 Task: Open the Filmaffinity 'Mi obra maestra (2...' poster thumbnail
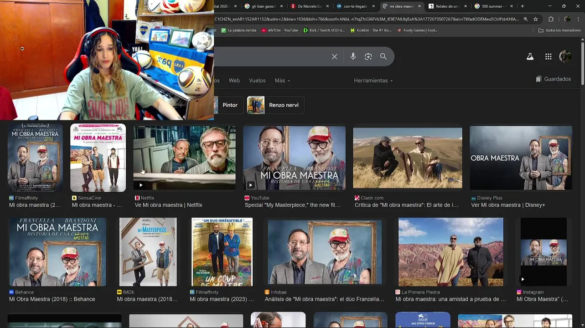pyautogui.click(x=35, y=158)
